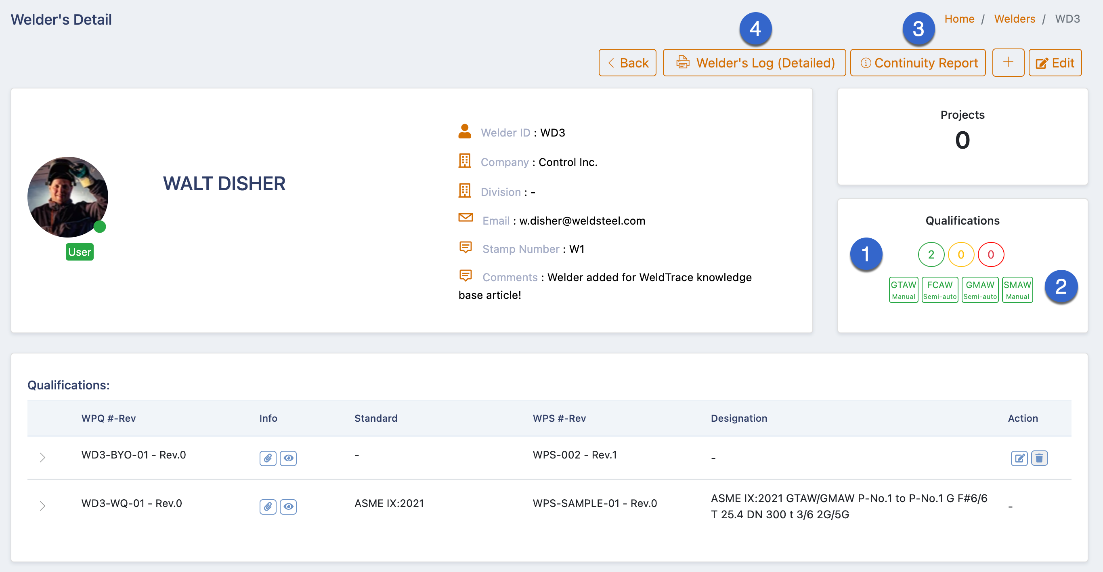The height and width of the screenshot is (572, 1103).
Task: Click the Stamp Number comment icon
Action: point(466,247)
